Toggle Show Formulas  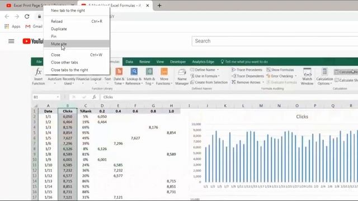(280, 70)
